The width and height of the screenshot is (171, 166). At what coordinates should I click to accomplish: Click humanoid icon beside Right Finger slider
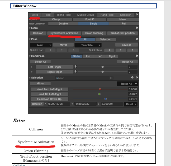75,72
